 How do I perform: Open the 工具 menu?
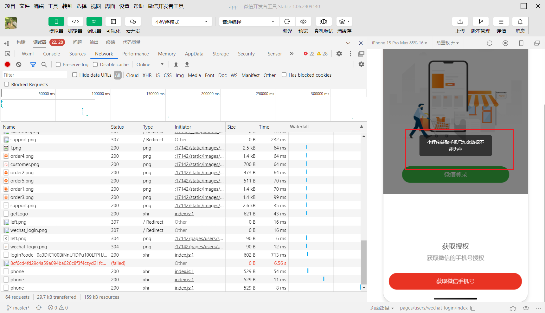pyautogui.click(x=53, y=6)
